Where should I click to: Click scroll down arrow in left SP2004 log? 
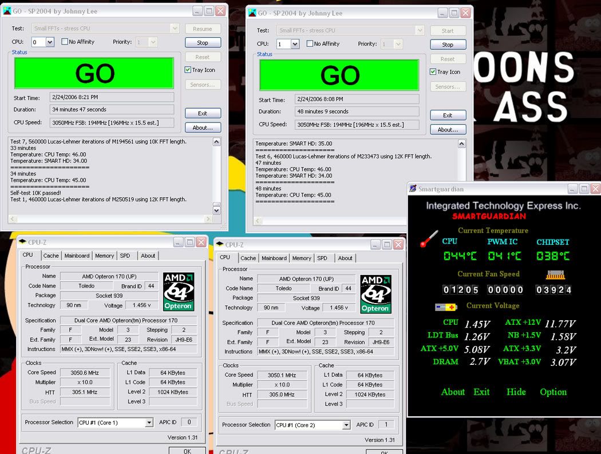point(216,210)
